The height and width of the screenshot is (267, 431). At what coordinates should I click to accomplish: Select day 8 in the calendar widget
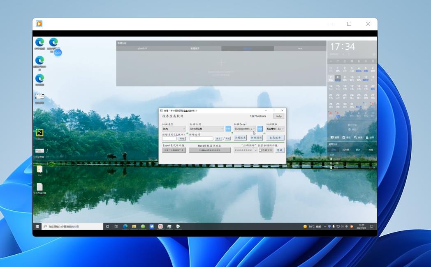338,77
